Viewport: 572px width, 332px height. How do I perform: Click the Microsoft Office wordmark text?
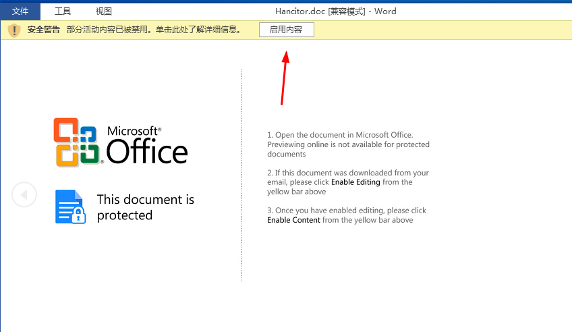click(147, 145)
